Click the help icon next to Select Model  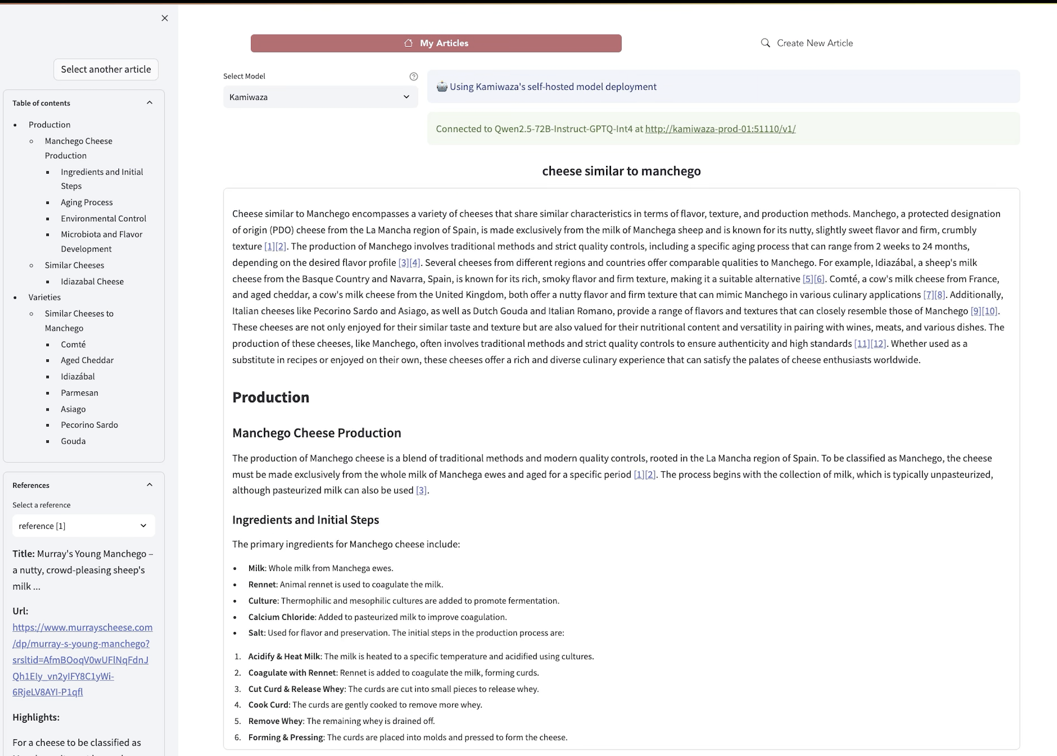pos(413,76)
